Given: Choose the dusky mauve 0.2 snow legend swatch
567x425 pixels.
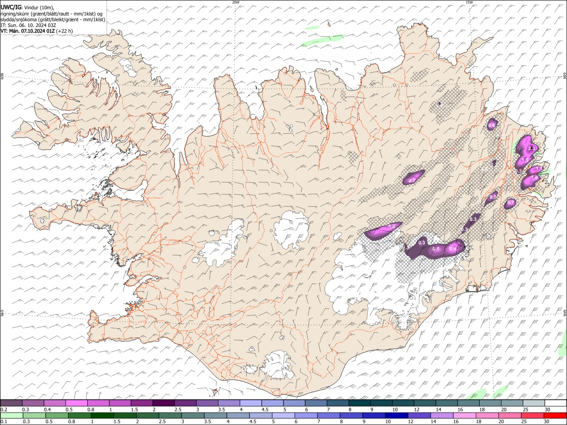Looking at the screenshot, I should (11, 403).
